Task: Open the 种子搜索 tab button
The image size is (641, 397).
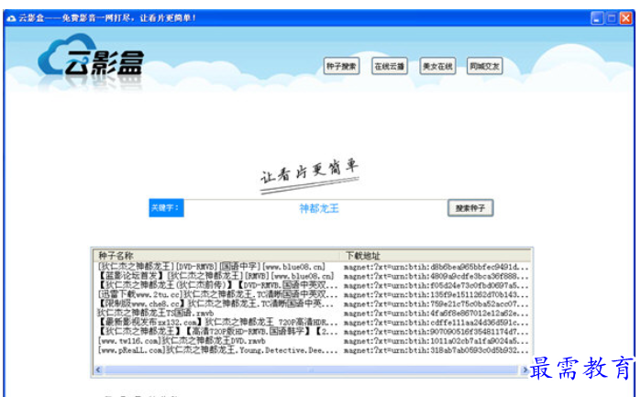Action: point(341,66)
